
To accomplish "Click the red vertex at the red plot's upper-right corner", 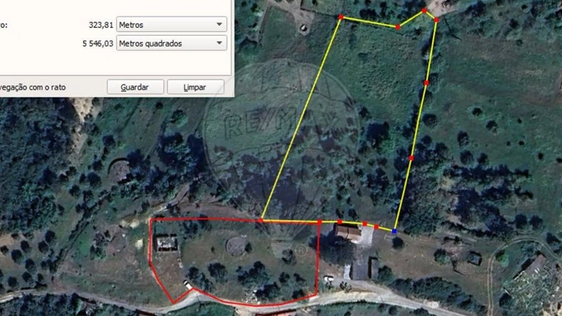I will [319, 222].
